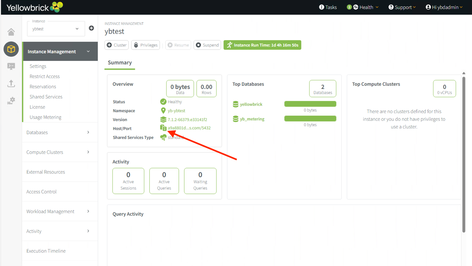Click the yellowbrick database icon

(236, 104)
